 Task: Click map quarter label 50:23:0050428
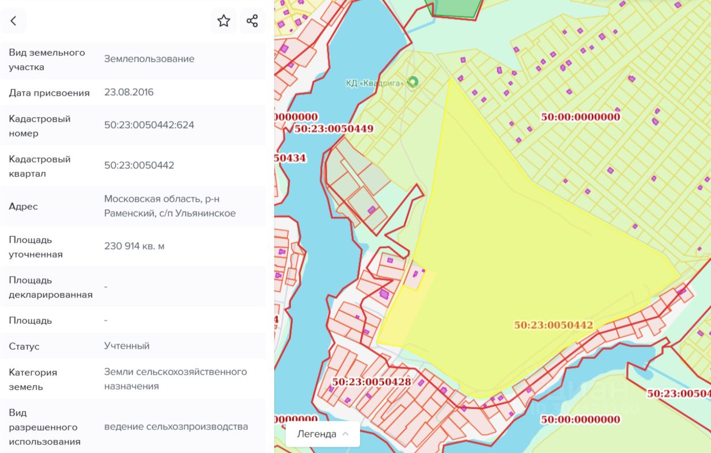point(372,382)
